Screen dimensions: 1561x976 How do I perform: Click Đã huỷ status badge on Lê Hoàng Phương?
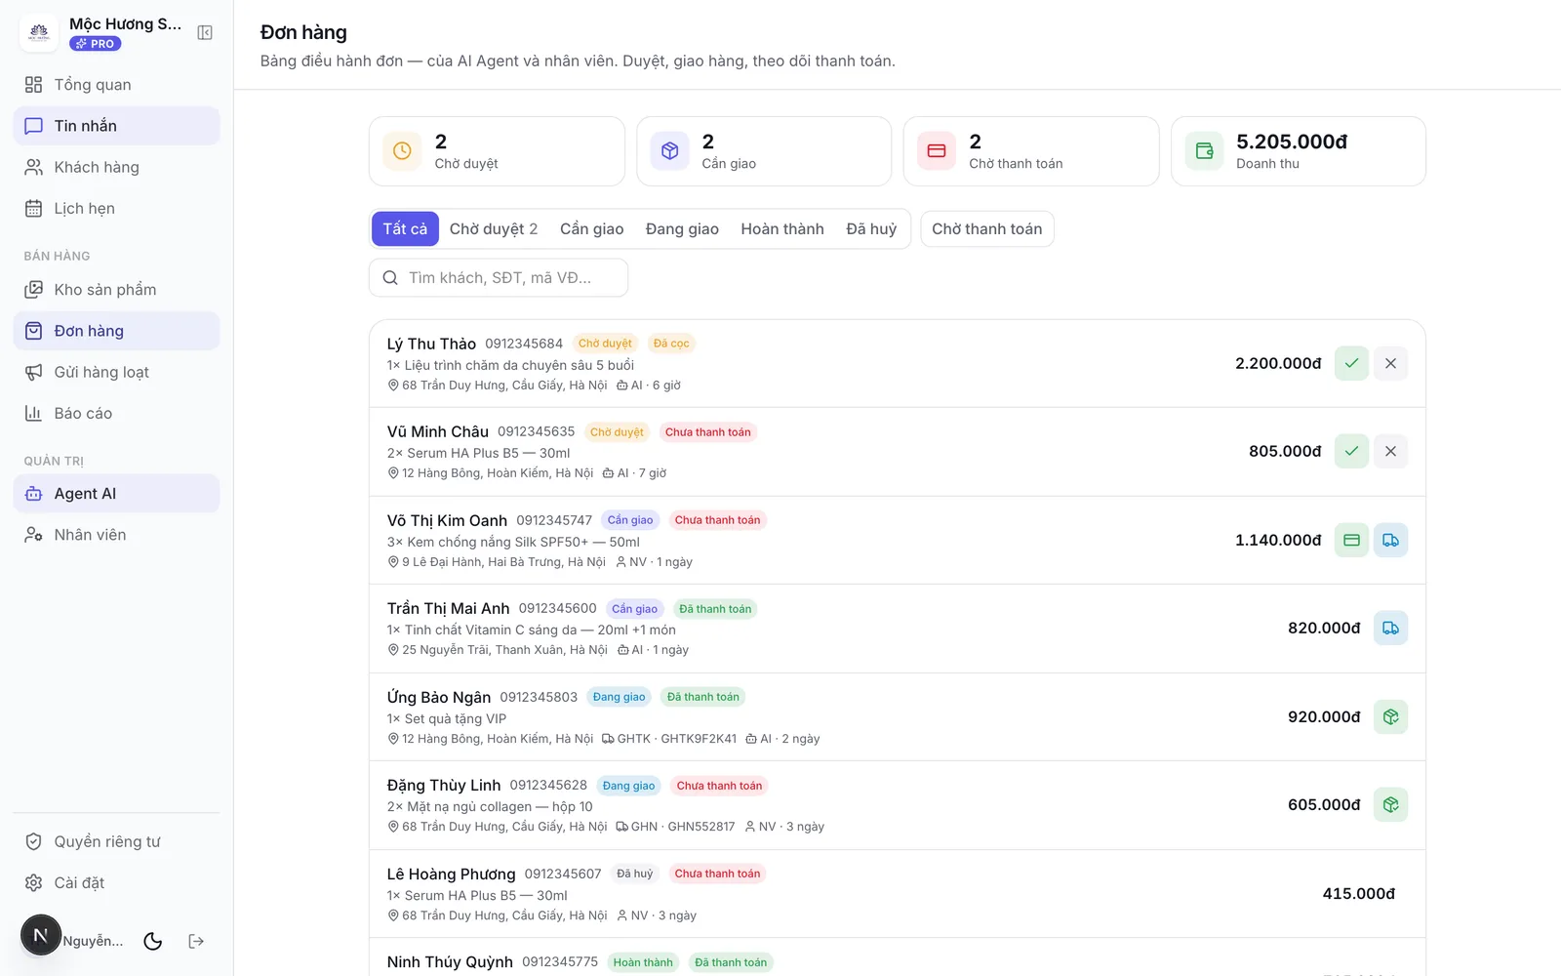[x=635, y=874]
